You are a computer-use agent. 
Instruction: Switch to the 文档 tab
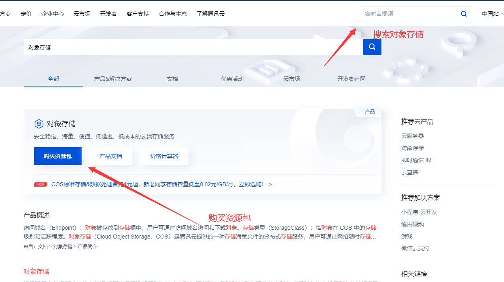(x=172, y=79)
